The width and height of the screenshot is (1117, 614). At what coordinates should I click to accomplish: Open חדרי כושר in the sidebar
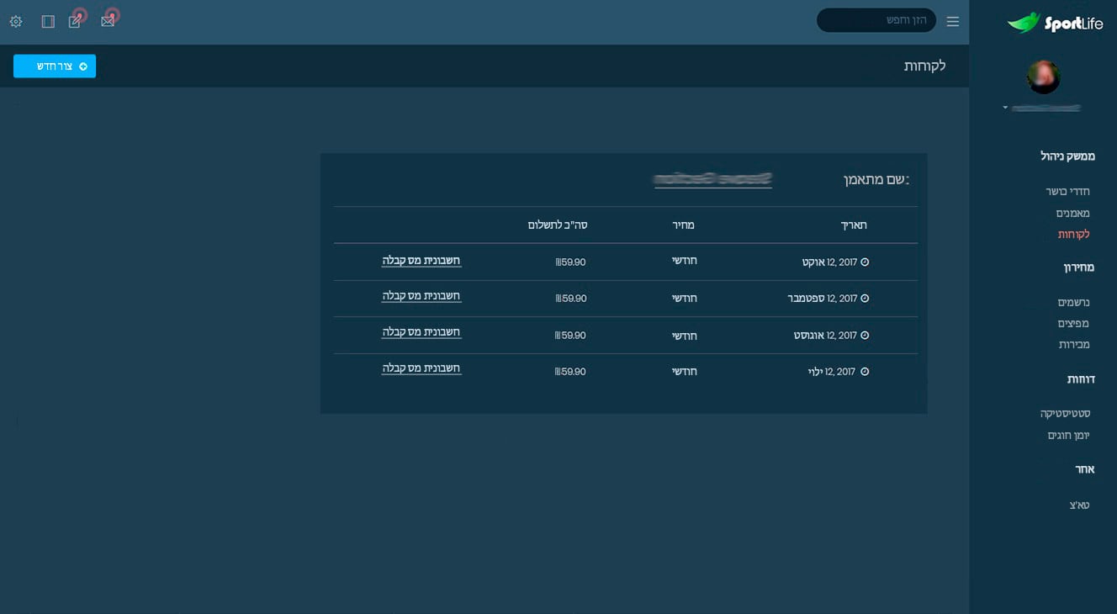(1067, 192)
